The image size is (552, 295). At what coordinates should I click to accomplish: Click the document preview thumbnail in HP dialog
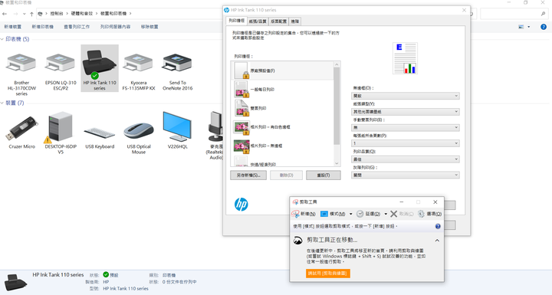[406, 58]
